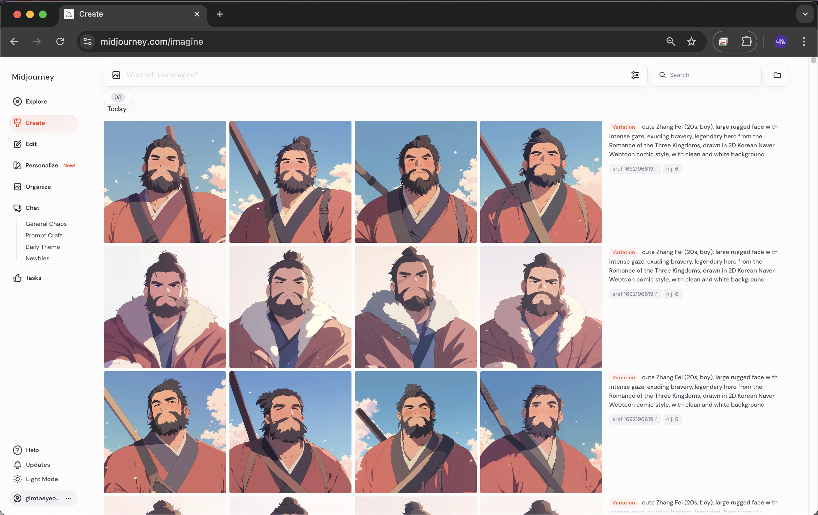Click the Midjourney logo text
This screenshot has height=515, width=818.
pyautogui.click(x=33, y=77)
